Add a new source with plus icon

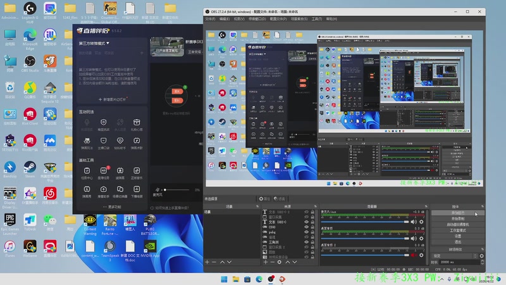pos(264,262)
